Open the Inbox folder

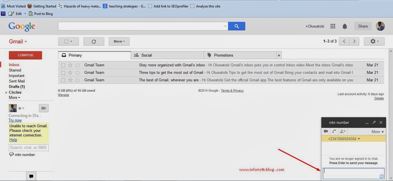(x=14, y=65)
